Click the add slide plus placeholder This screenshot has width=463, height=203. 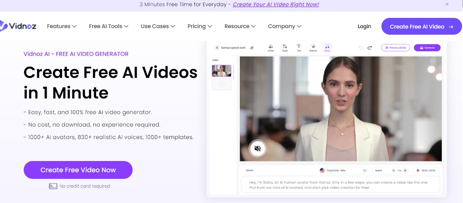tap(222, 84)
